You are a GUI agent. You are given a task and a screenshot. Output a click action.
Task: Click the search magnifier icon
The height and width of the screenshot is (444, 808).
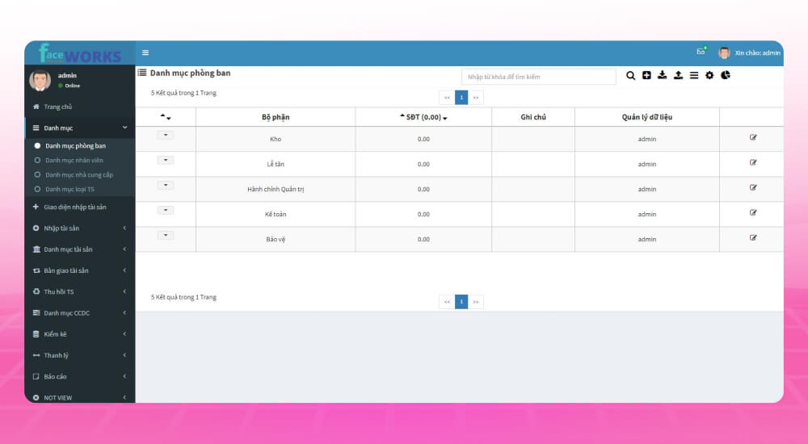pyautogui.click(x=631, y=75)
